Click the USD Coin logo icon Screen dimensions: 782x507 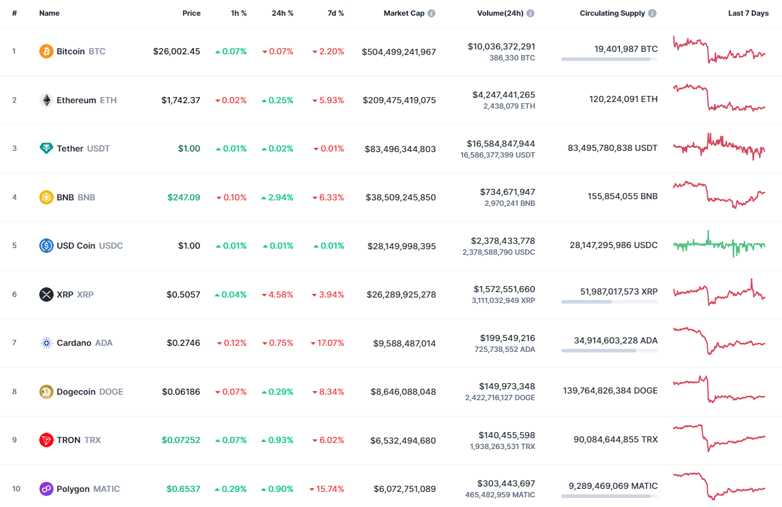[45, 245]
